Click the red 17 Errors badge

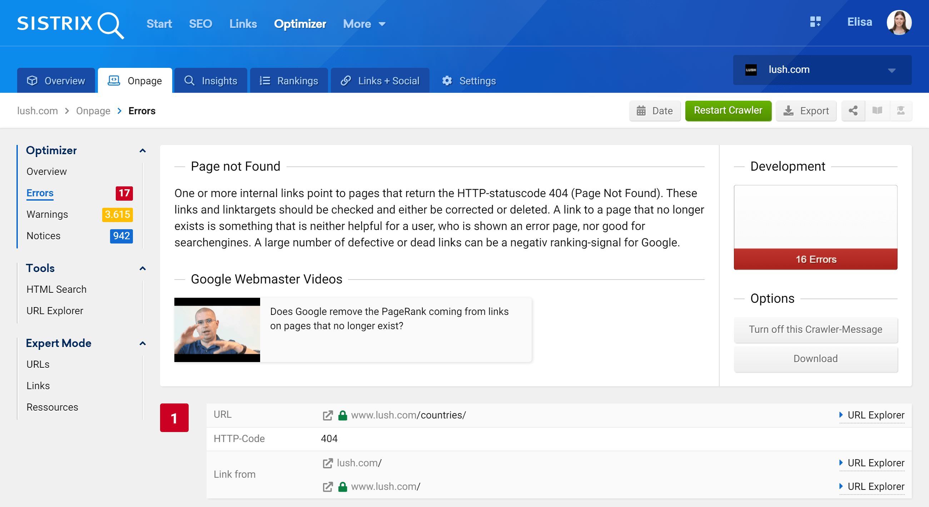(x=124, y=193)
